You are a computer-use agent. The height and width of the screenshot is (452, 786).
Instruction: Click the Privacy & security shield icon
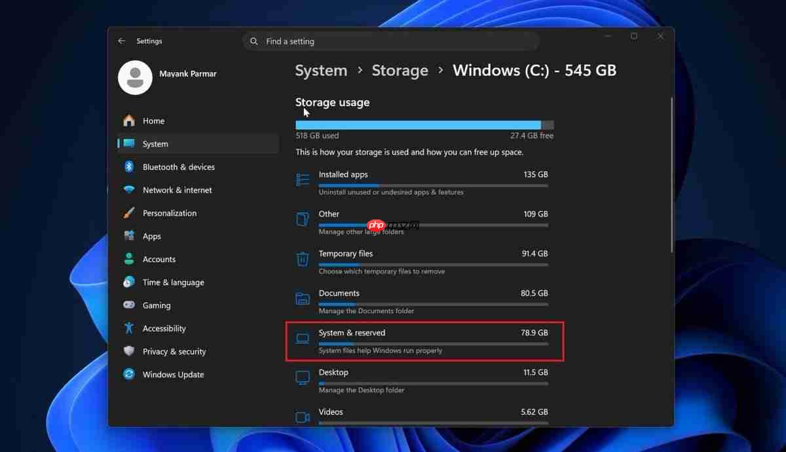129,351
